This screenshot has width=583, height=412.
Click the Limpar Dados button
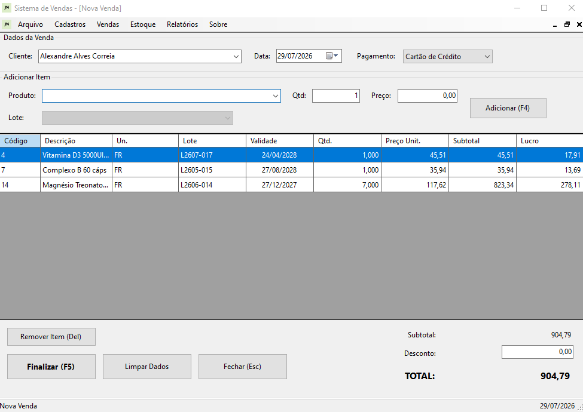pyautogui.click(x=147, y=367)
